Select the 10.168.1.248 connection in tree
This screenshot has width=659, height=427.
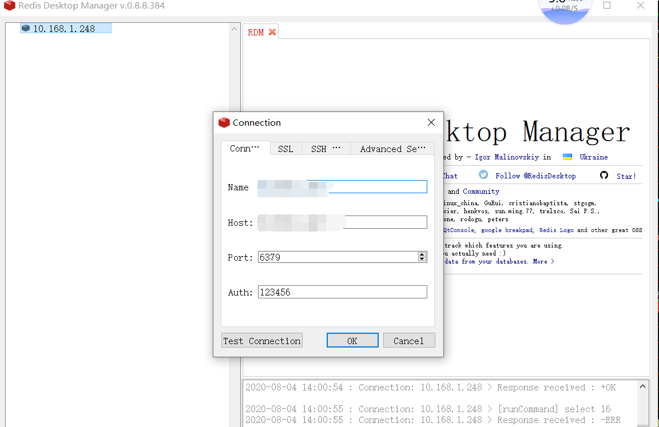66,29
